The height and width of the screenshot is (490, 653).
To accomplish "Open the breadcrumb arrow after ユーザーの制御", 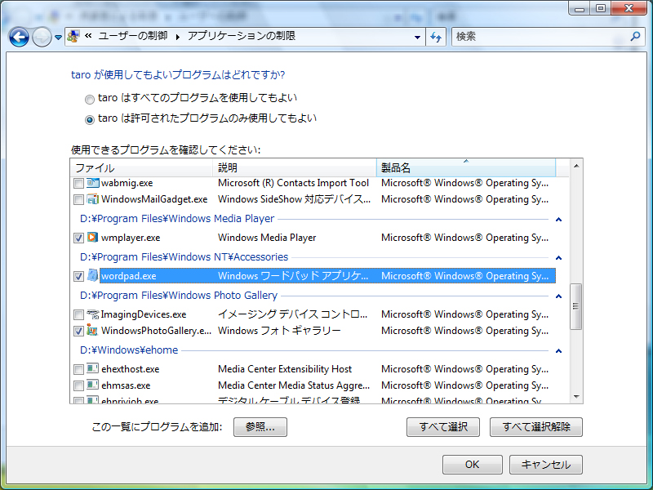I will pos(178,37).
